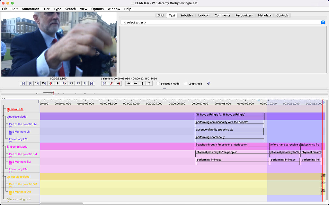This screenshot has height=205, width=329.
Task: Enable Selection Mode checkbox
Action: (158, 84)
